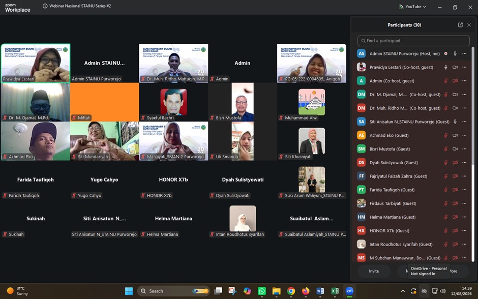This screenshot has width=478, height=299.
Task: Open Microsoft Word from the taskbar
Action: pyautogui.click(x=320, y=291)
